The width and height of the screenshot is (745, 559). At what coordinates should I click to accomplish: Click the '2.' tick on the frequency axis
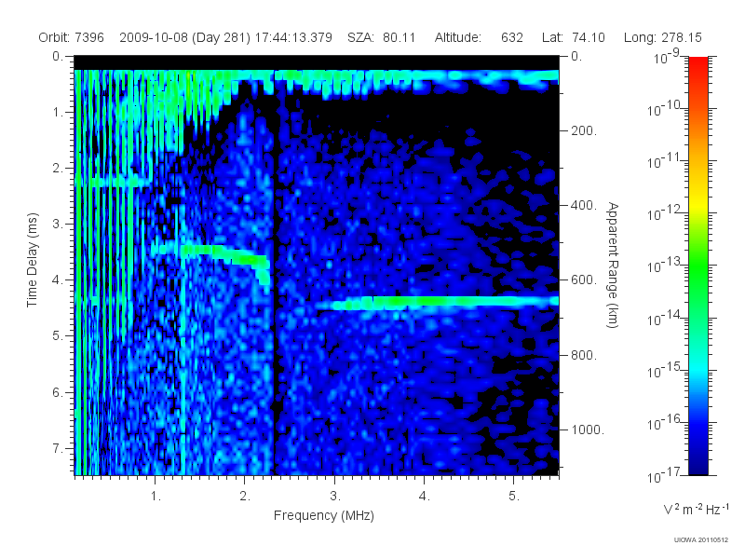pyautogui.click(x=245, y=497)
